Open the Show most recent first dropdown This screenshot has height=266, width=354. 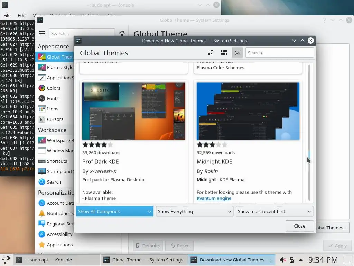pyautogui.click(x=274, y=211)
